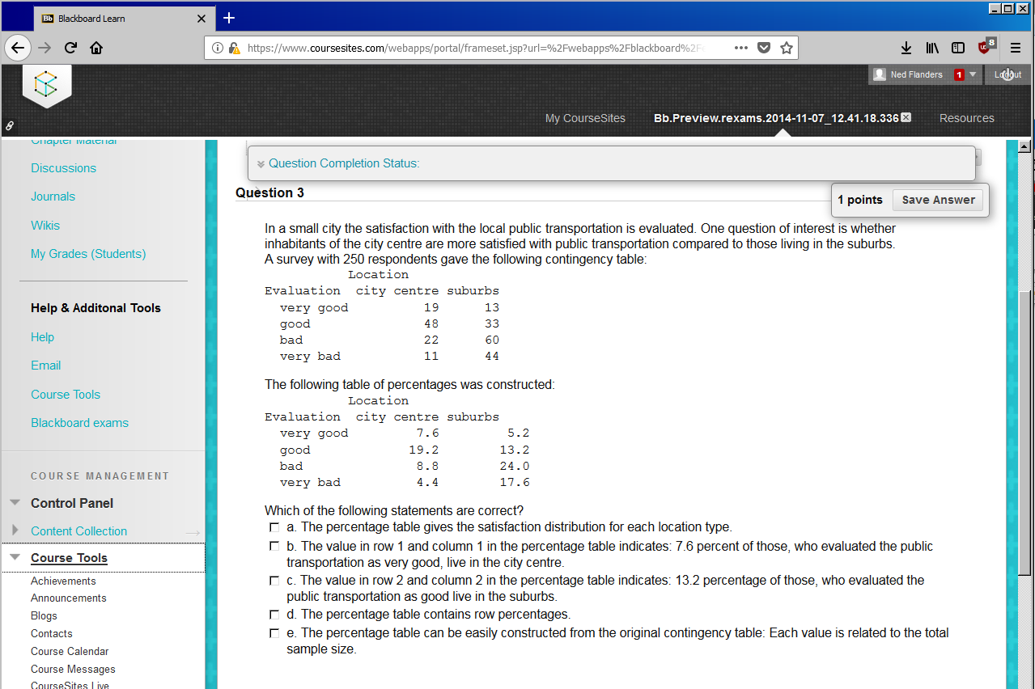The width and height of the screenshot is (1035, 689).
Task: Reload the current page
Action: click(x=70, y=48)
